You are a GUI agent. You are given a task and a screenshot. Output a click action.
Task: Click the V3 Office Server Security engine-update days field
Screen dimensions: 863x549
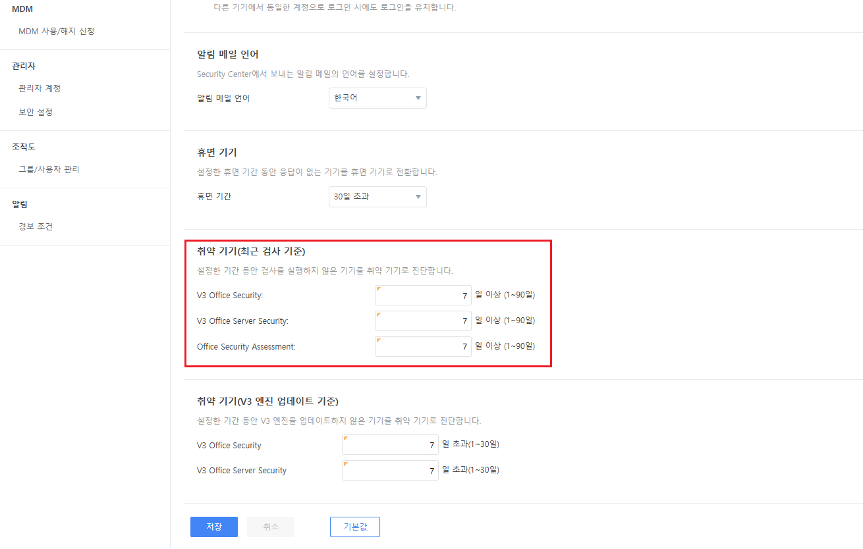click(x=390, y=471)
